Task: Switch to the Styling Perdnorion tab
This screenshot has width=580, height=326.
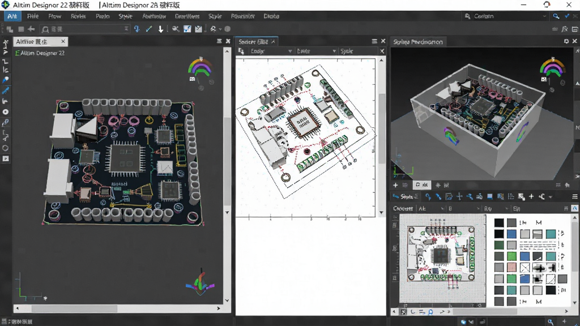Action: click(x=418, y=42)
